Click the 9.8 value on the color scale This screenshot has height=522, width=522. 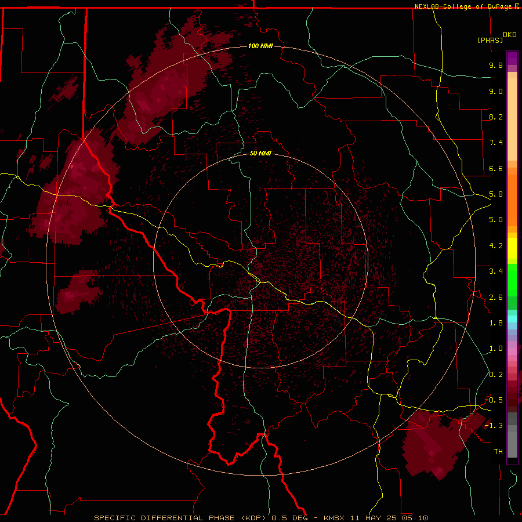click(496, 65)
